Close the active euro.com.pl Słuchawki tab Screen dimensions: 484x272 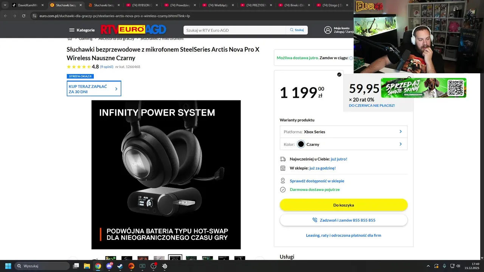tap(81, 5)
